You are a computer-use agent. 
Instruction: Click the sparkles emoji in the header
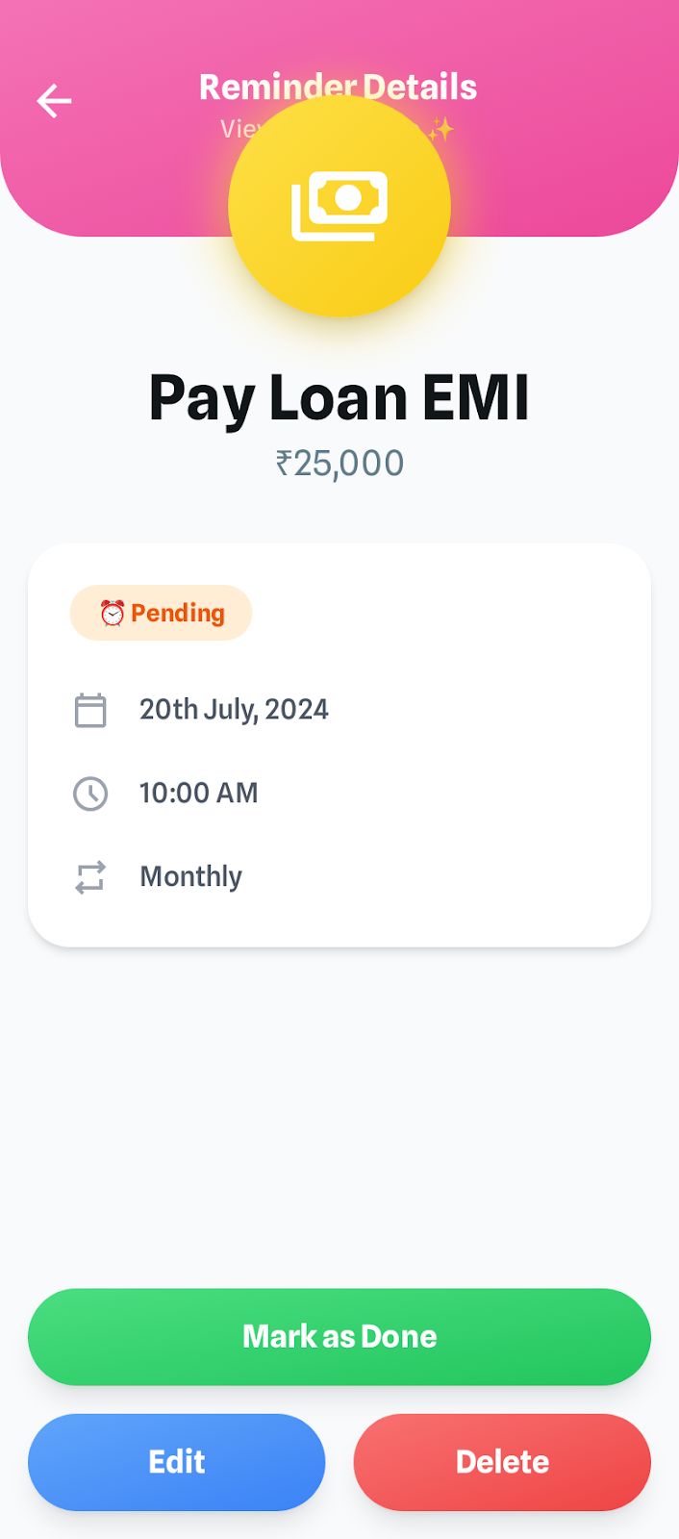[x=441, y=130]
